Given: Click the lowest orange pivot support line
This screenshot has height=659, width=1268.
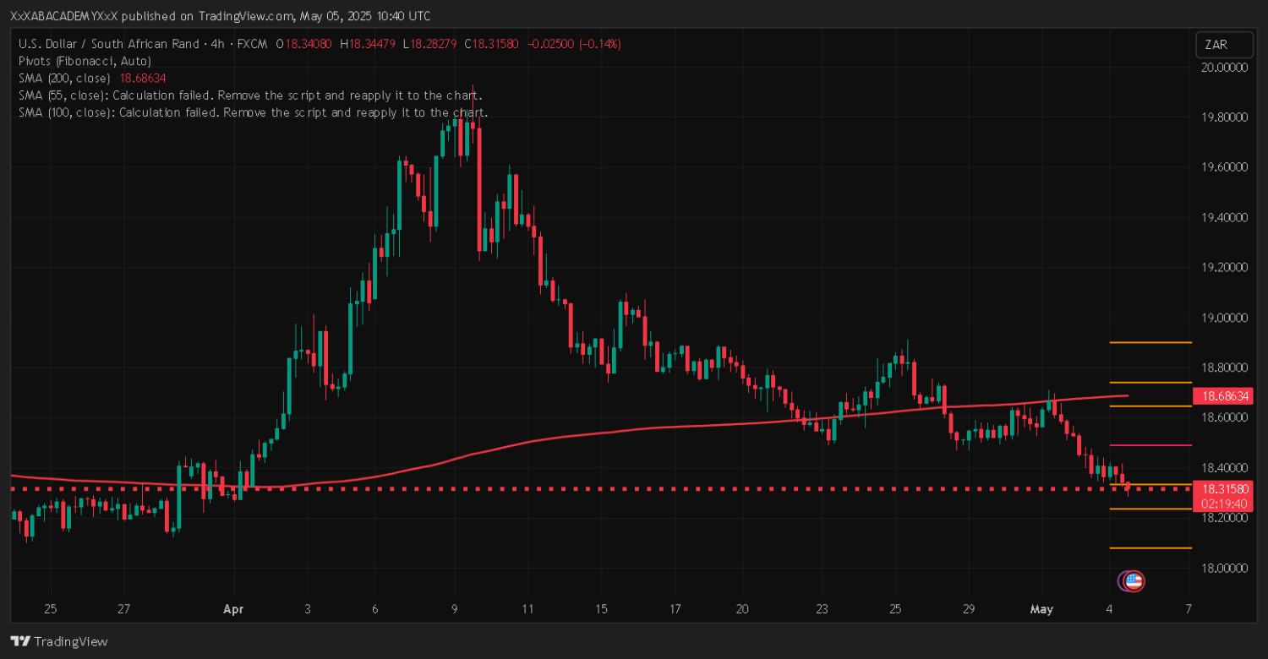Looking at the screenshot, I should (1150, 548).
